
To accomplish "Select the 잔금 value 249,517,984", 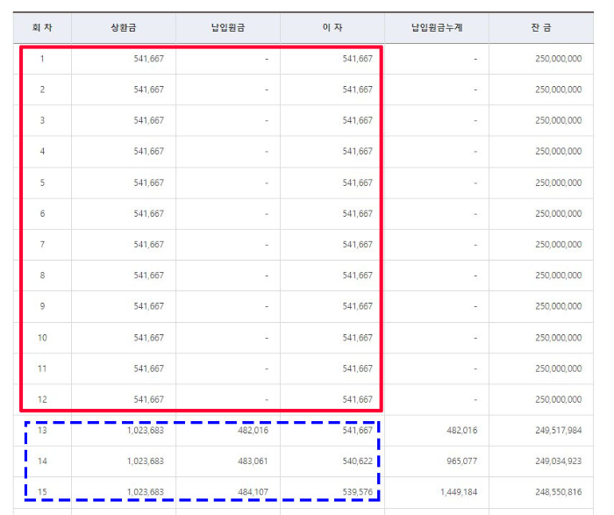I will tap(559, 431).
